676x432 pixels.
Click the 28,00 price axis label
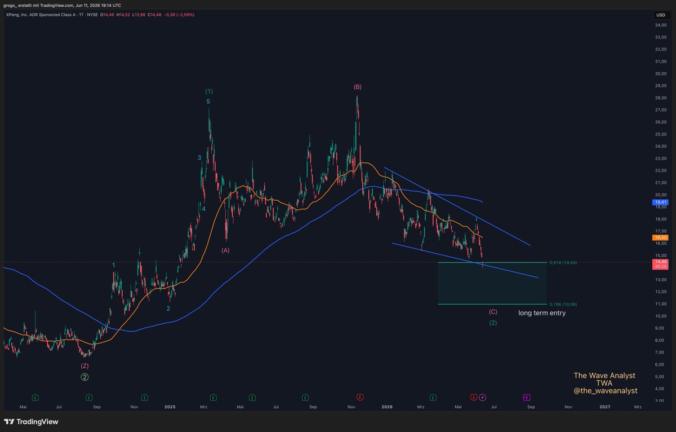(x=660, y=98)
